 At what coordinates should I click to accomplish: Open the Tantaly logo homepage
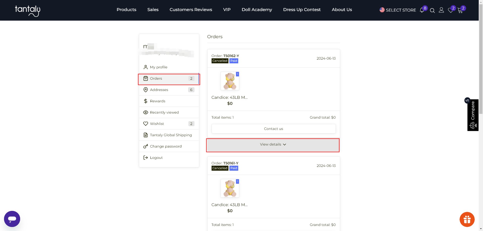[28, 11]
